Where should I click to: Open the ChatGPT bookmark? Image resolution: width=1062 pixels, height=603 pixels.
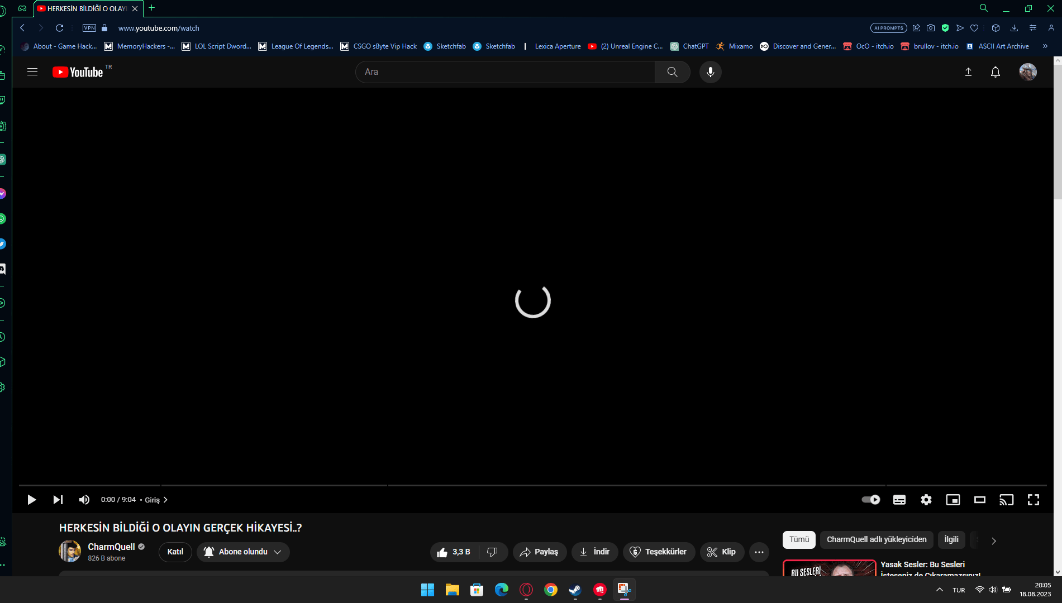pos(689,46)
